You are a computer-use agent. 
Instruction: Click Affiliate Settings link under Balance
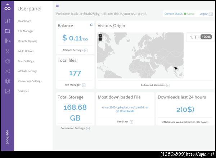tap(73, 50)
